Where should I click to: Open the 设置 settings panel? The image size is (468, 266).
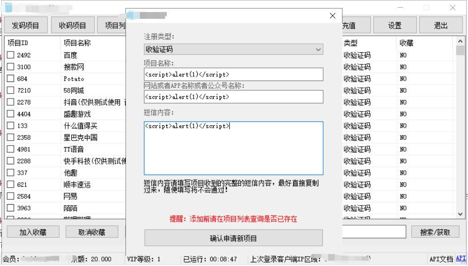click(394, 25)
